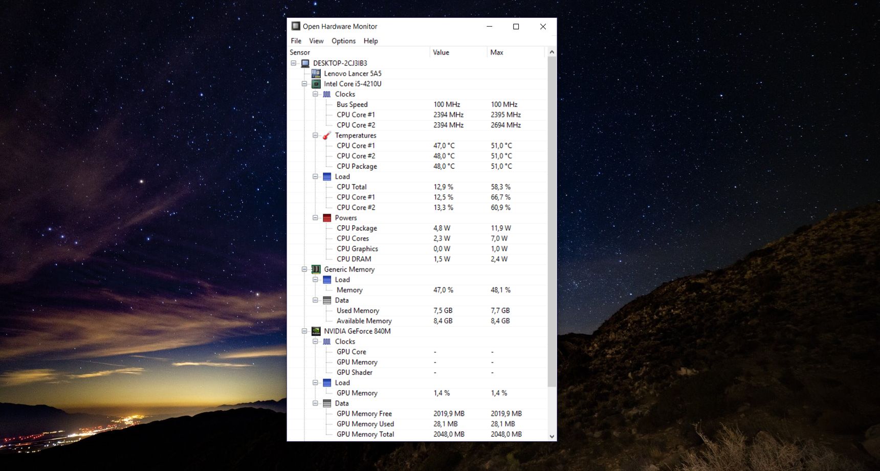
Task: Click the vertical scrollbar thumb
Action: [x=552, y=221]
